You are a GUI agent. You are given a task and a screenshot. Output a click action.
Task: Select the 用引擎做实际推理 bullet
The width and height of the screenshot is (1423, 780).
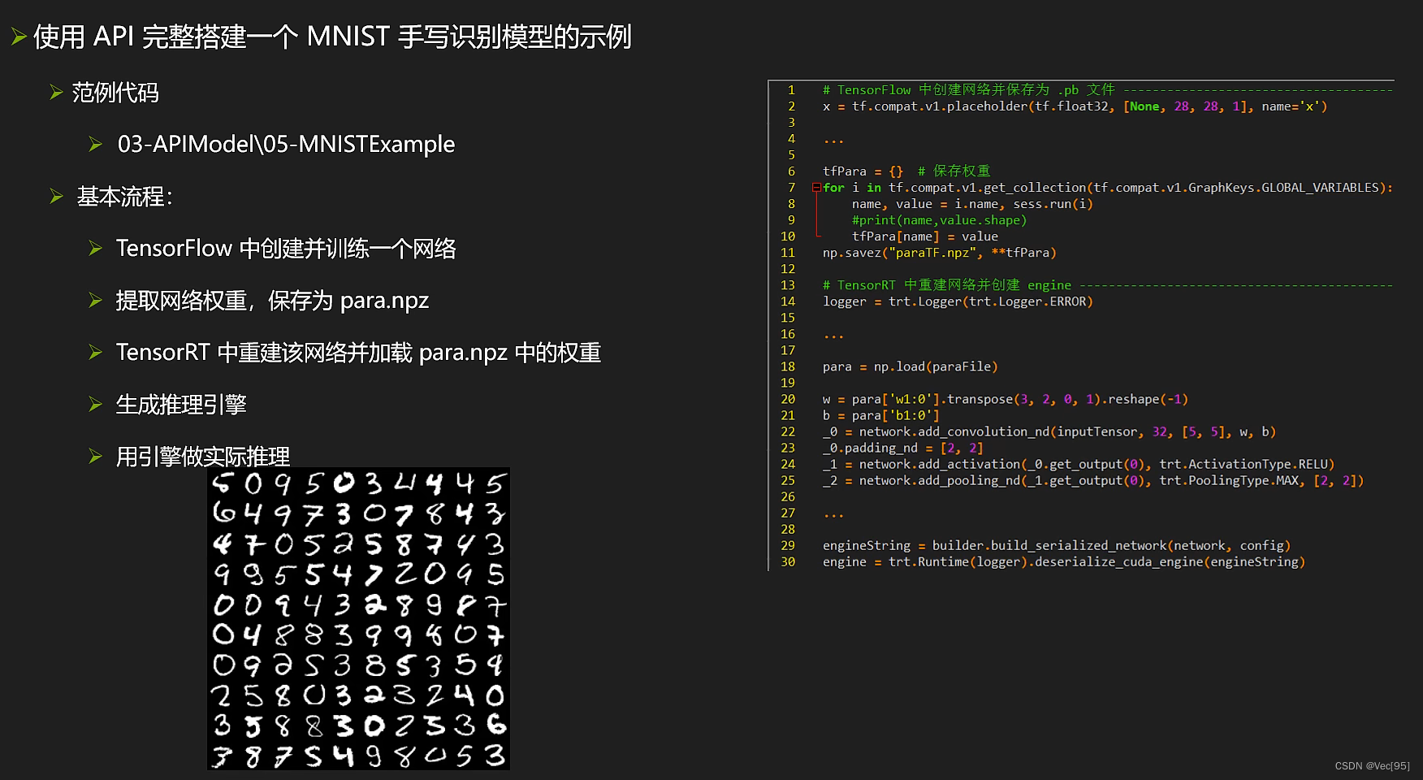203,456
